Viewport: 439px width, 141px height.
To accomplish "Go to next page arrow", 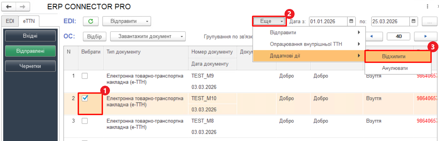I will coord(426,36).
